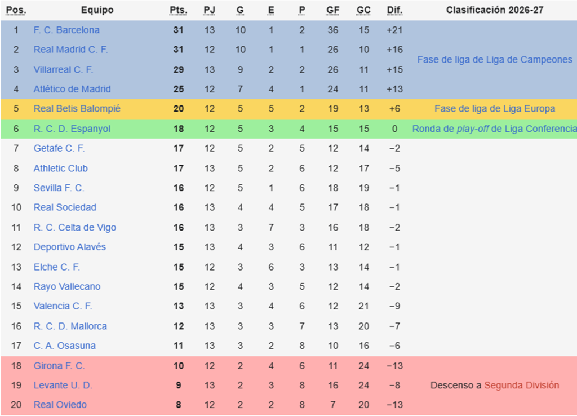The image size is (577, 416).
Task: Click R. C. D. Espanyol team link
Action: pyautogui.click(x=72, y=129)
